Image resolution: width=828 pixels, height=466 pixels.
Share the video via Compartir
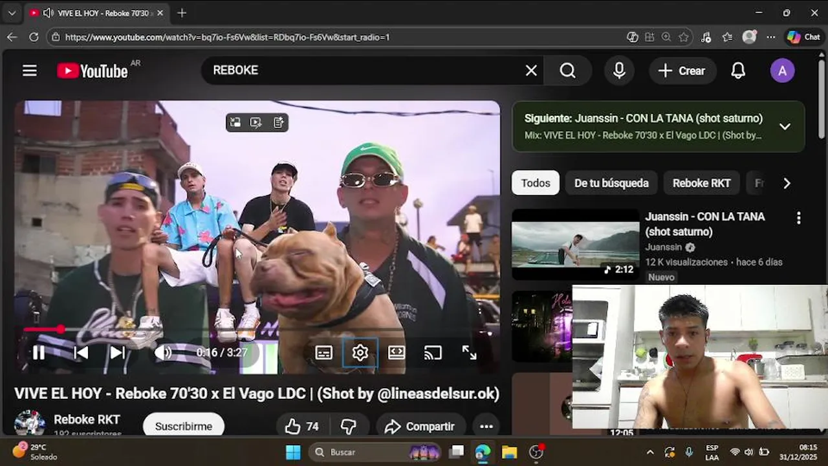(x=420, y=426)
